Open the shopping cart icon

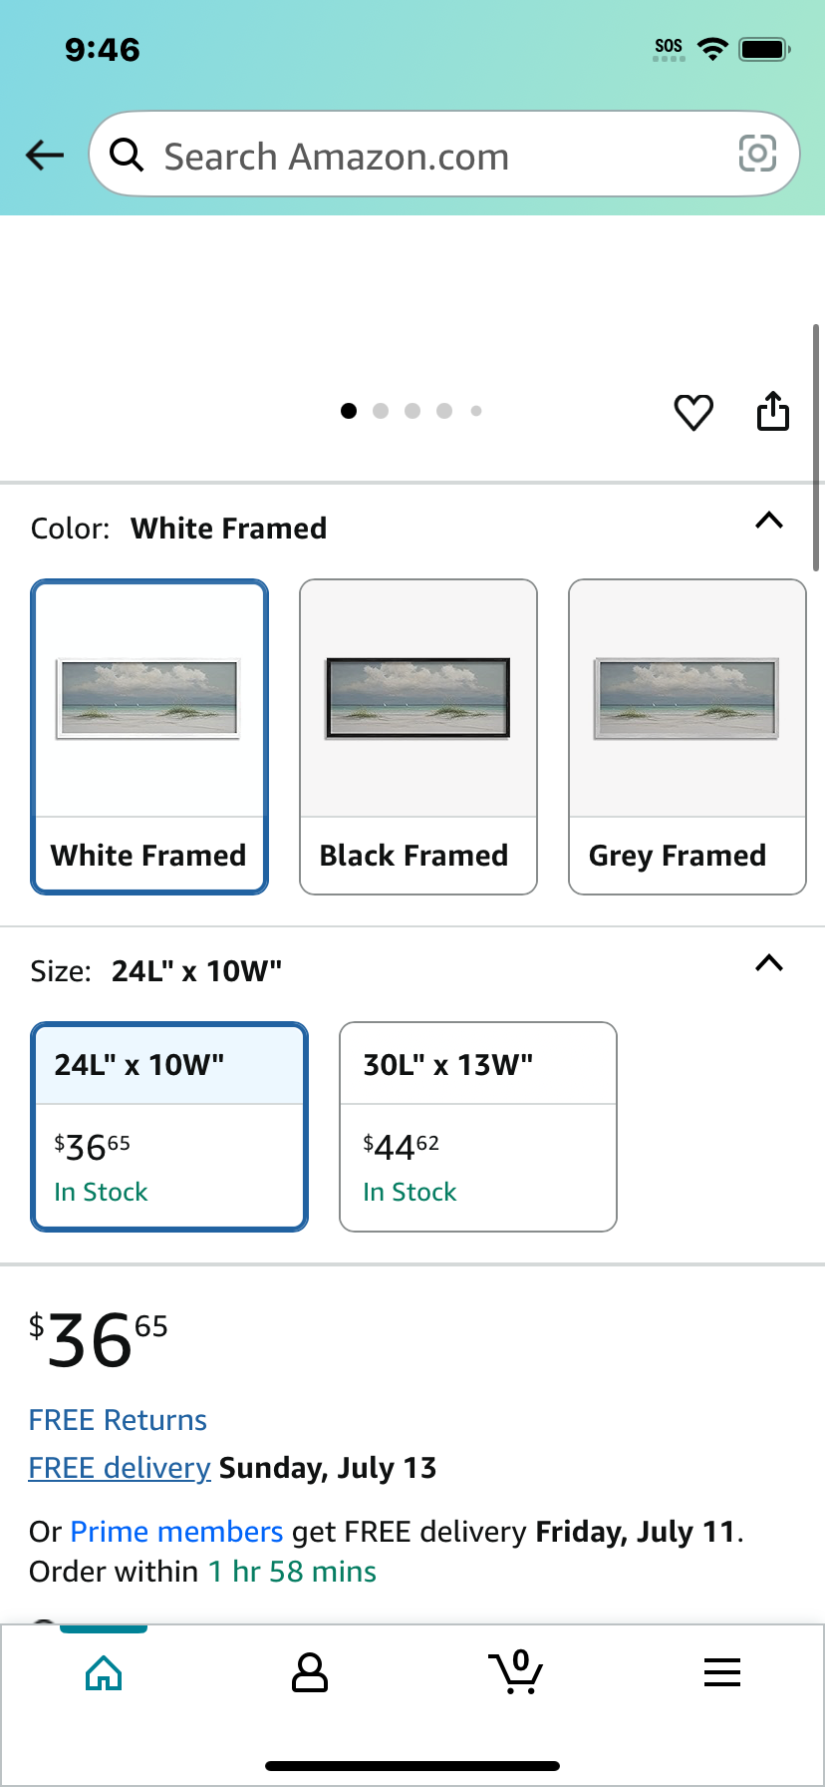tap(516, 1672)
